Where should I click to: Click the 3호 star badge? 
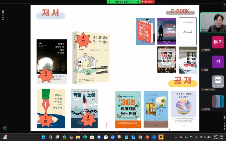click(46, 75)
